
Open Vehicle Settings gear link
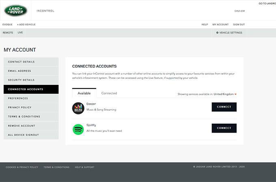(229, 33)
